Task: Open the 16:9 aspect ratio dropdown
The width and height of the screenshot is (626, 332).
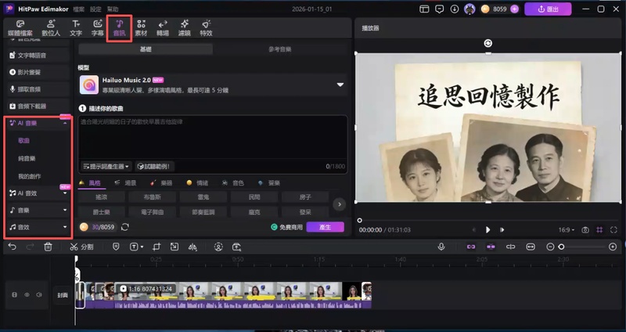Action: click(x=567, y=229)
